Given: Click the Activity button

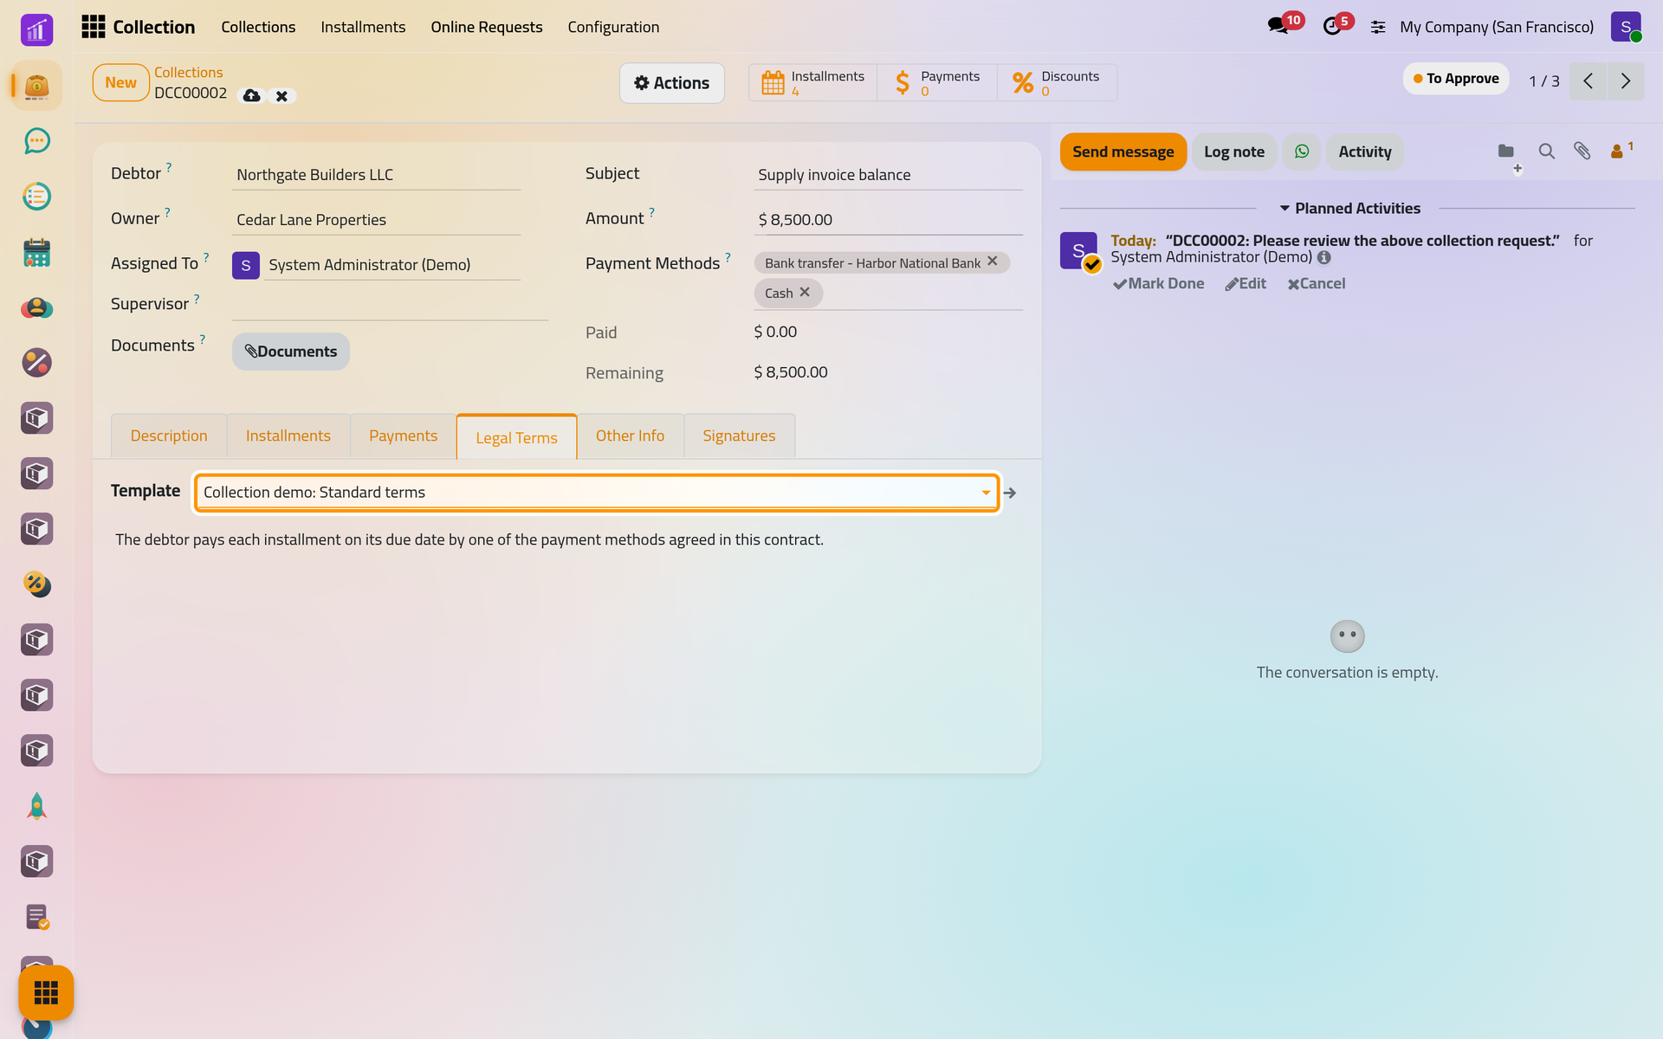Looking at the screenshot, I should [1365, 152].
